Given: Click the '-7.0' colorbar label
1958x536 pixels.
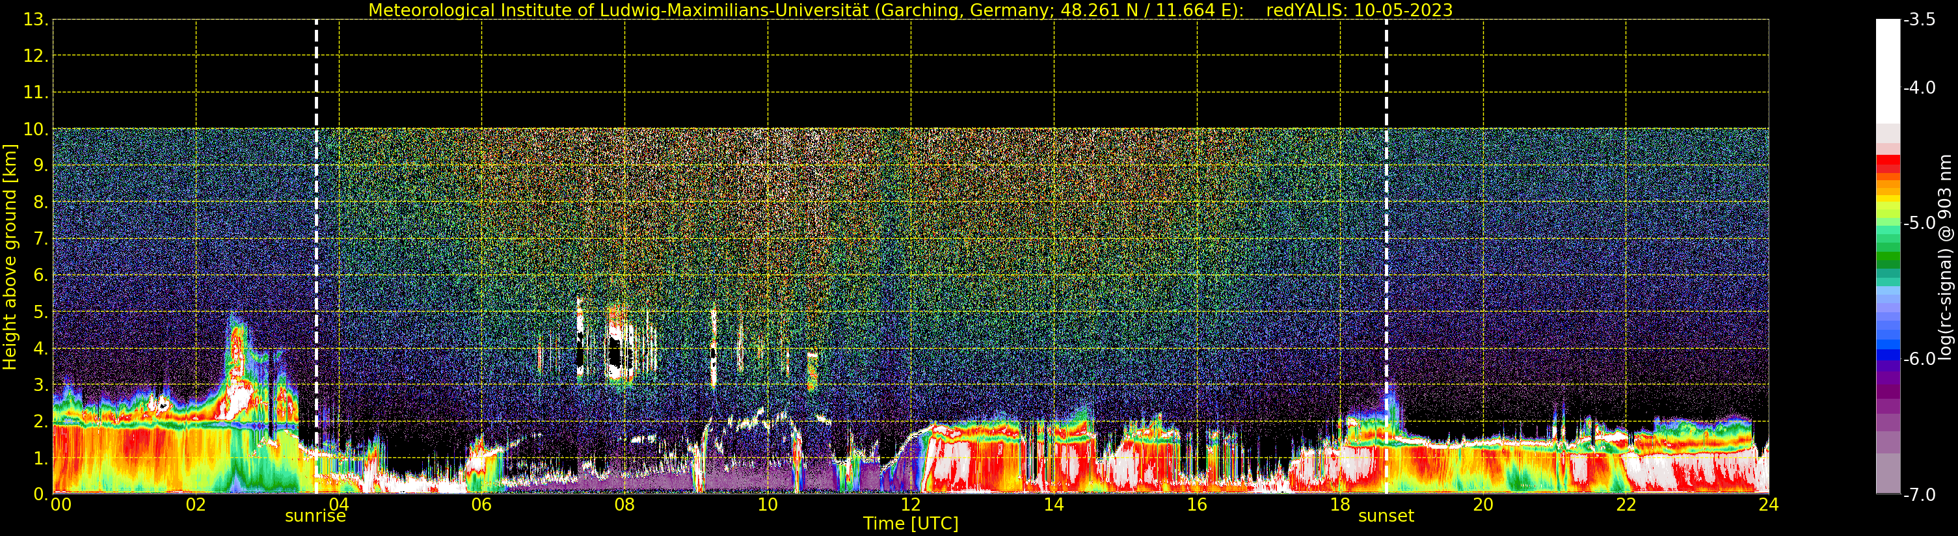Looking at the screenshot, I should click(x=1919, y=495).
